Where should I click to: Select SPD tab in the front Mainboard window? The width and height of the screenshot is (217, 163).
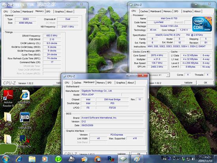(109, 83)
